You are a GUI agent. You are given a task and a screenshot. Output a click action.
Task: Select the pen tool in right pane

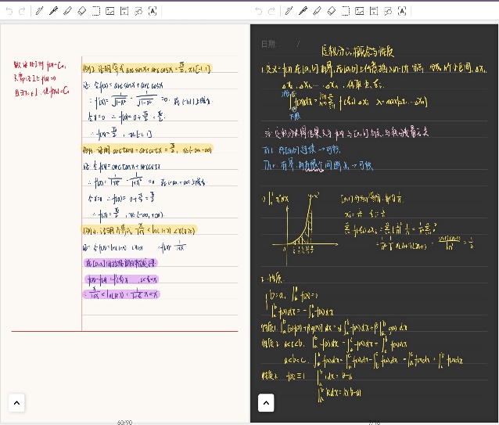click(x=289, y=11)
